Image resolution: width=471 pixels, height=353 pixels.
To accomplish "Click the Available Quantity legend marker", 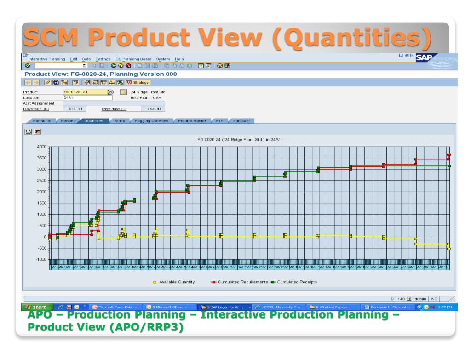I will [155, 282].
